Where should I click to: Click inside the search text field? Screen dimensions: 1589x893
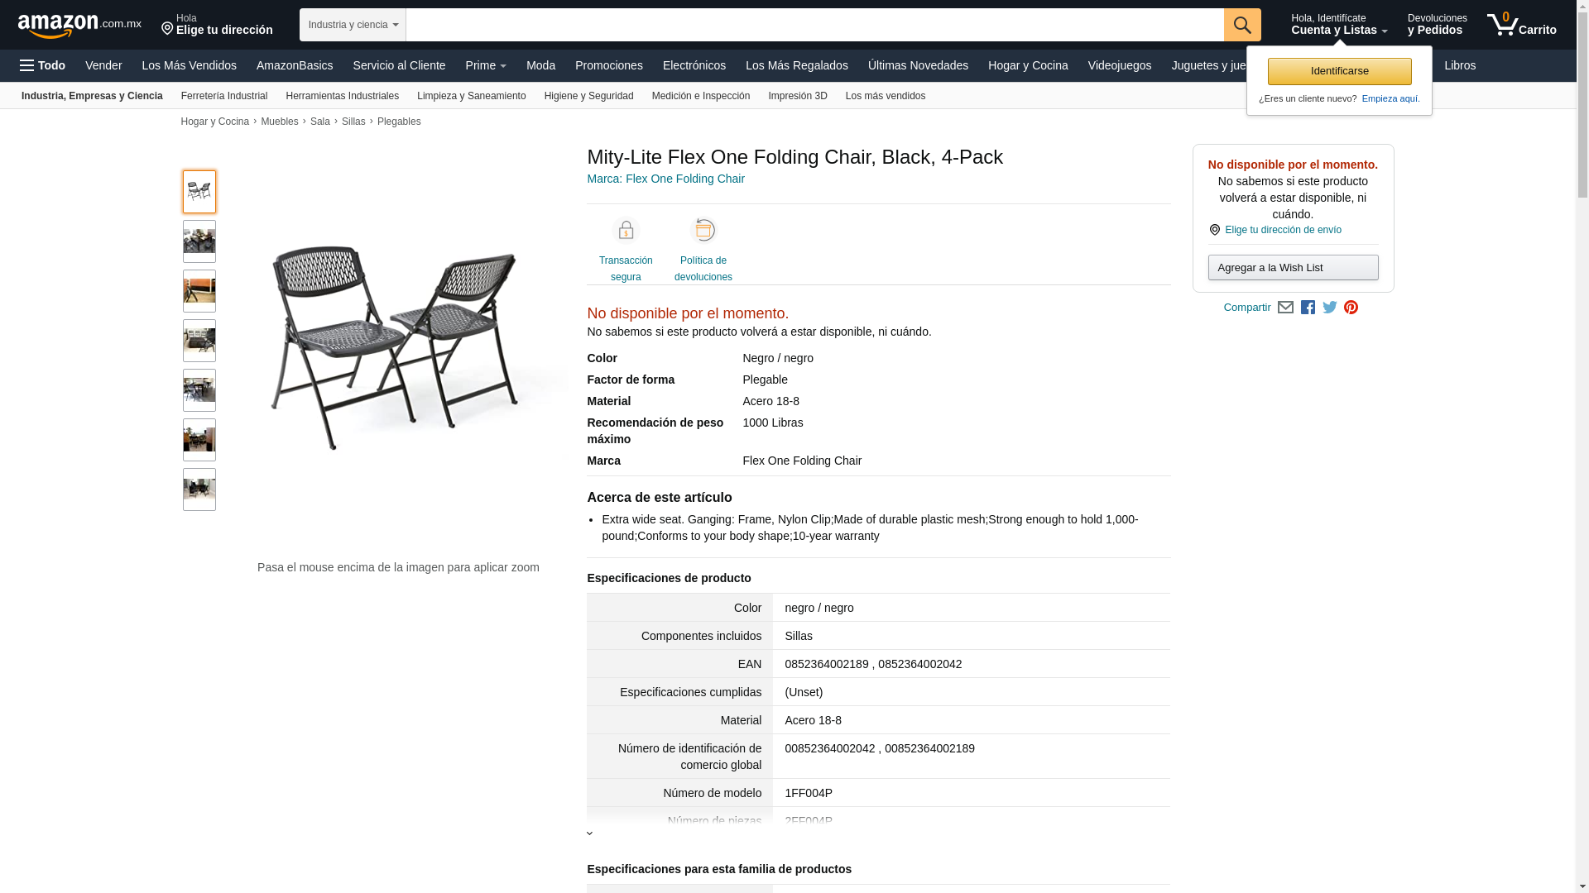(x=814, y=25)
